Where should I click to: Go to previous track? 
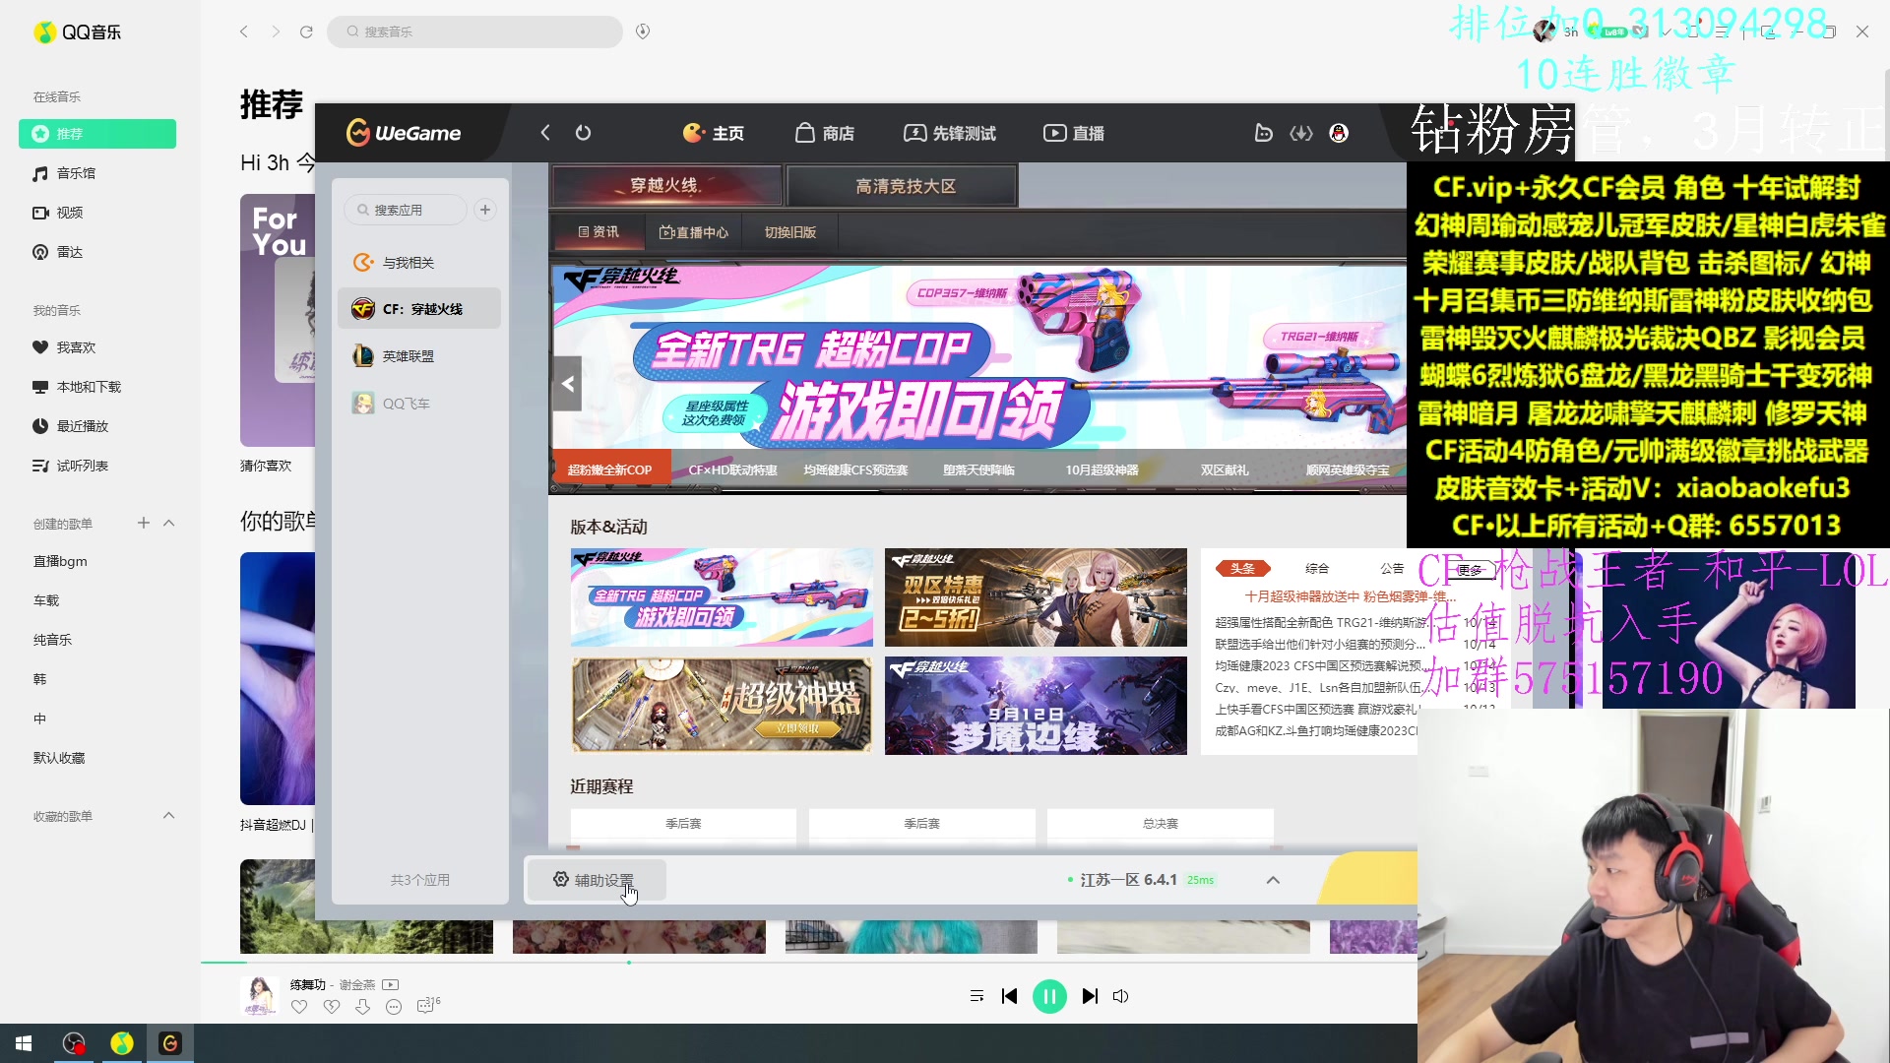coord(1009,996)
